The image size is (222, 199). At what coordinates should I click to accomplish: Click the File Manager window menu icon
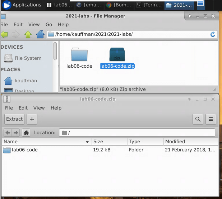[3, 16]
